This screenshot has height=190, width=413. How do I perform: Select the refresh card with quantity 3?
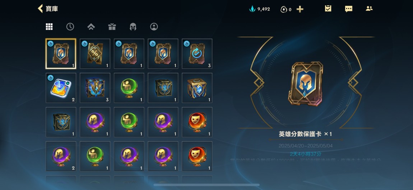(x=197, y=54)
